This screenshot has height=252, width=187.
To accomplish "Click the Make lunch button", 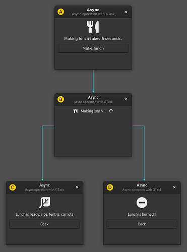I will point(93,48).
